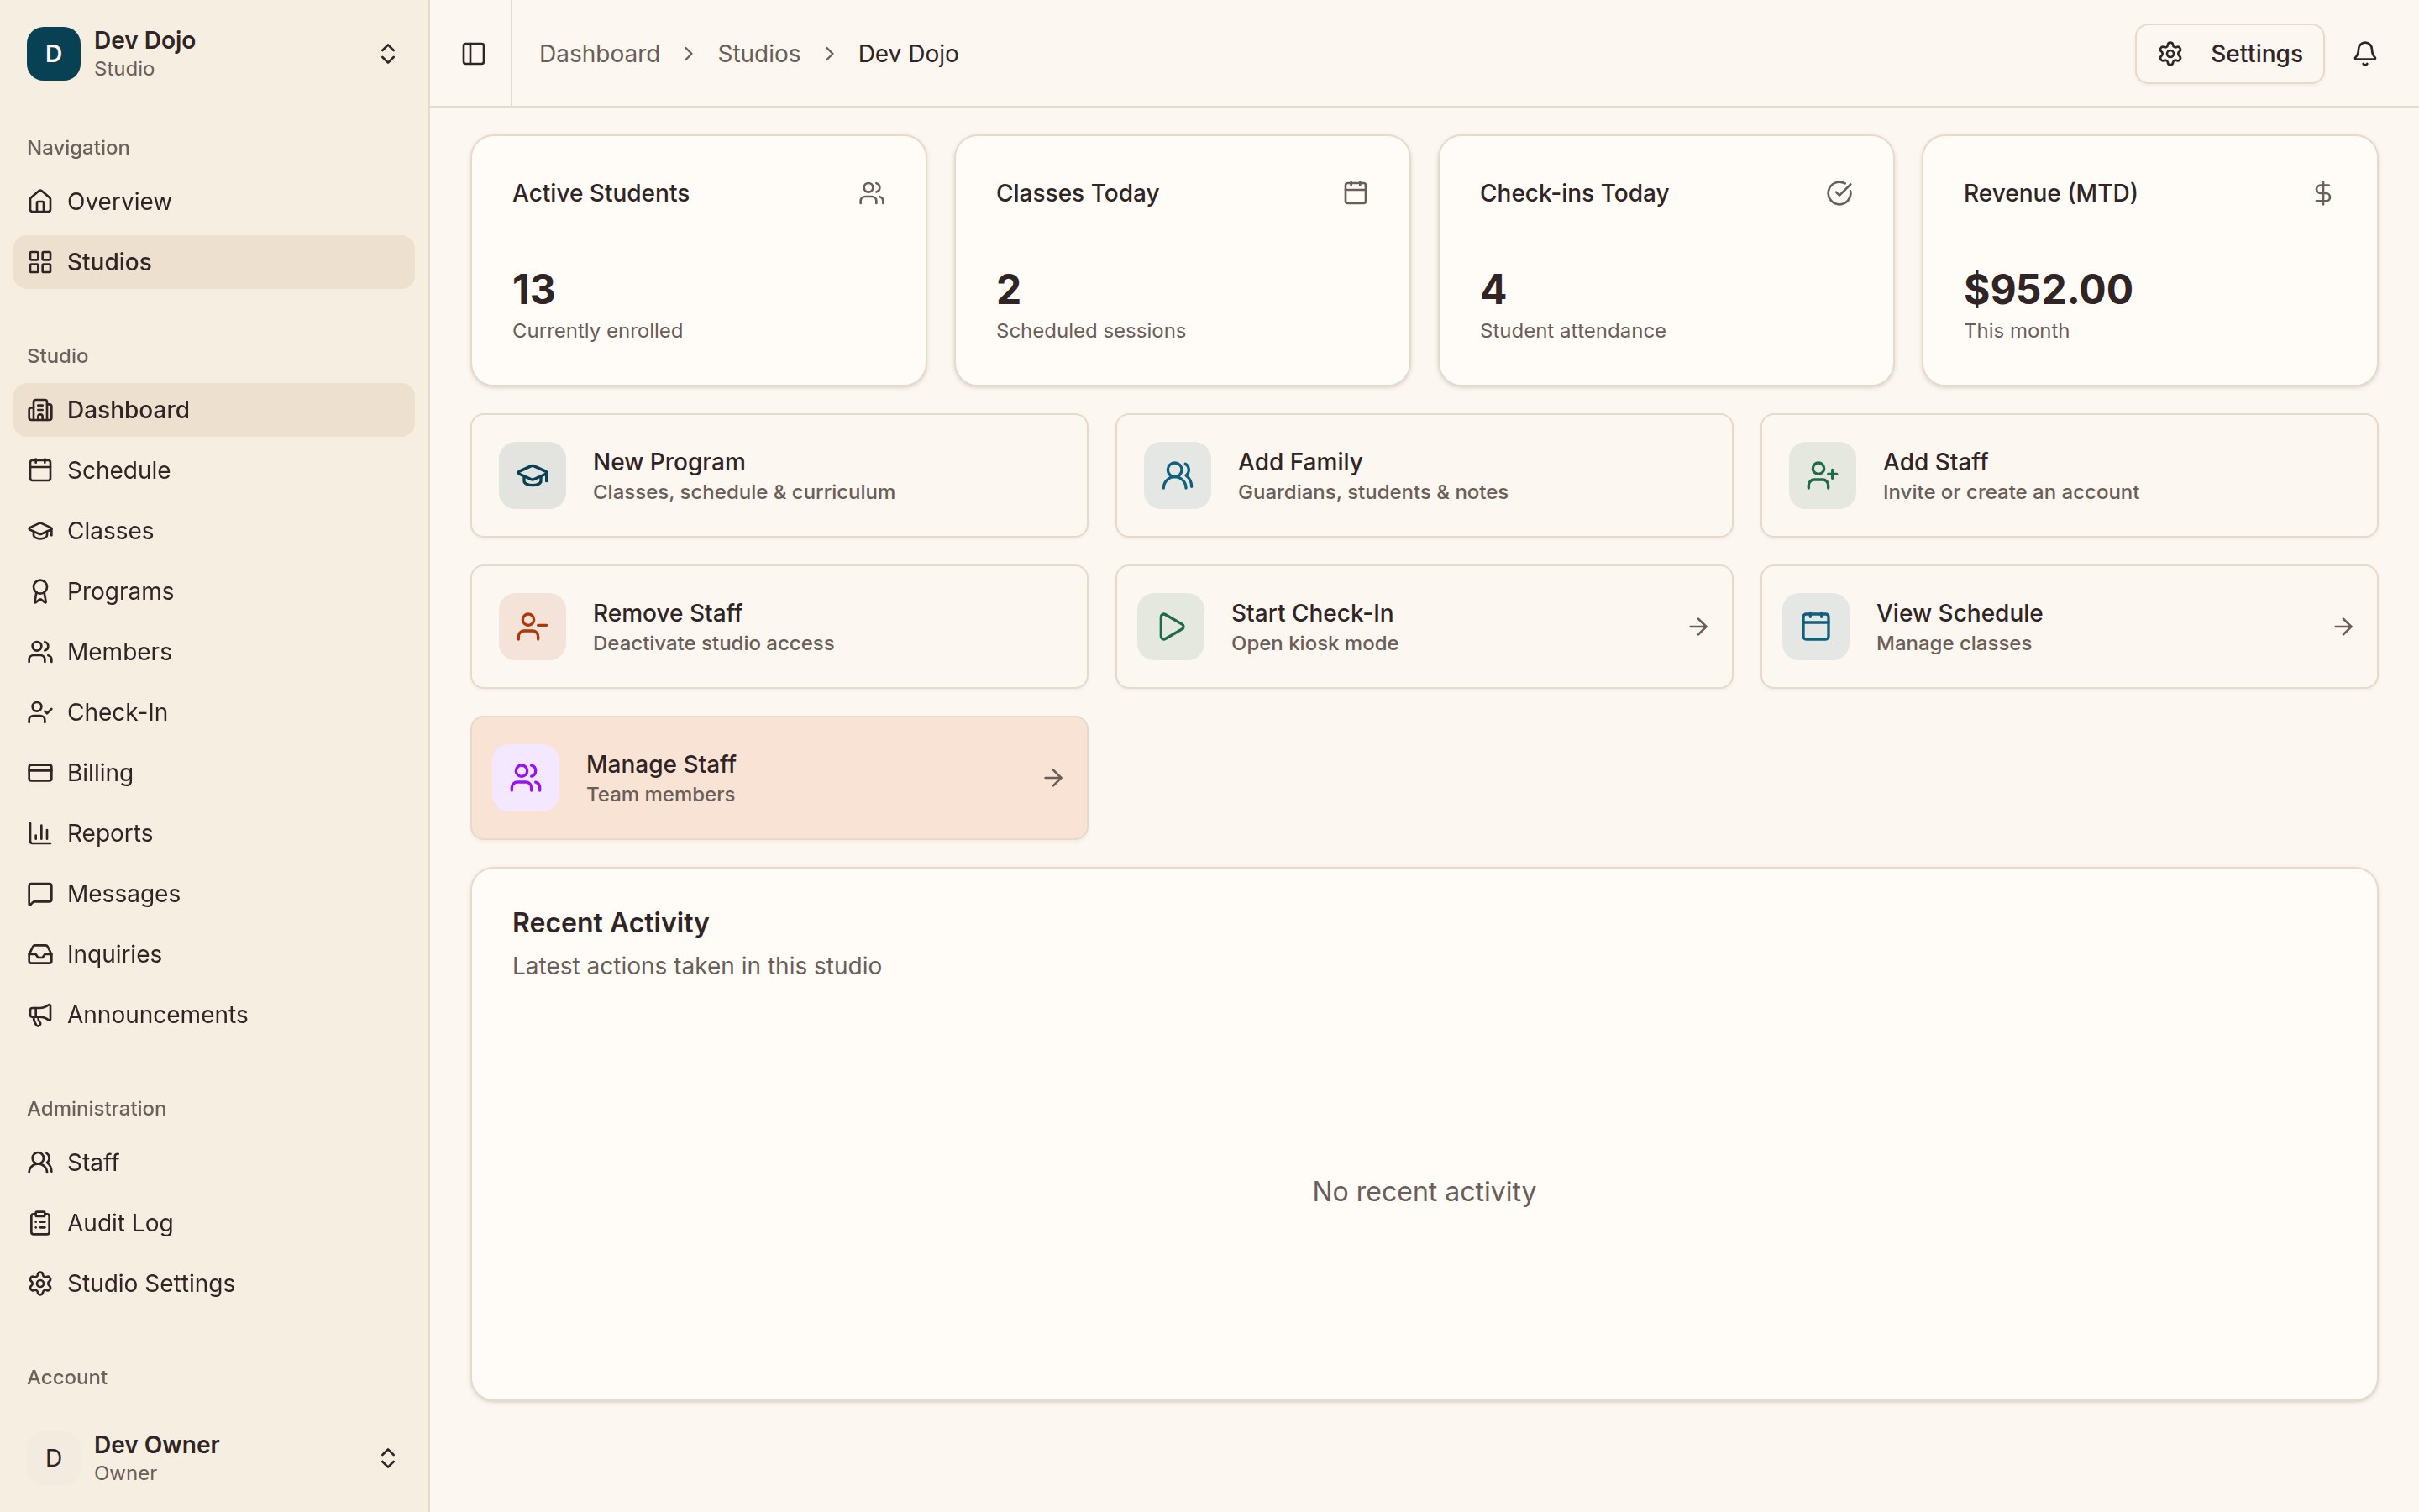
Task: Click Remove Staff title text
Action: point(668,613)
